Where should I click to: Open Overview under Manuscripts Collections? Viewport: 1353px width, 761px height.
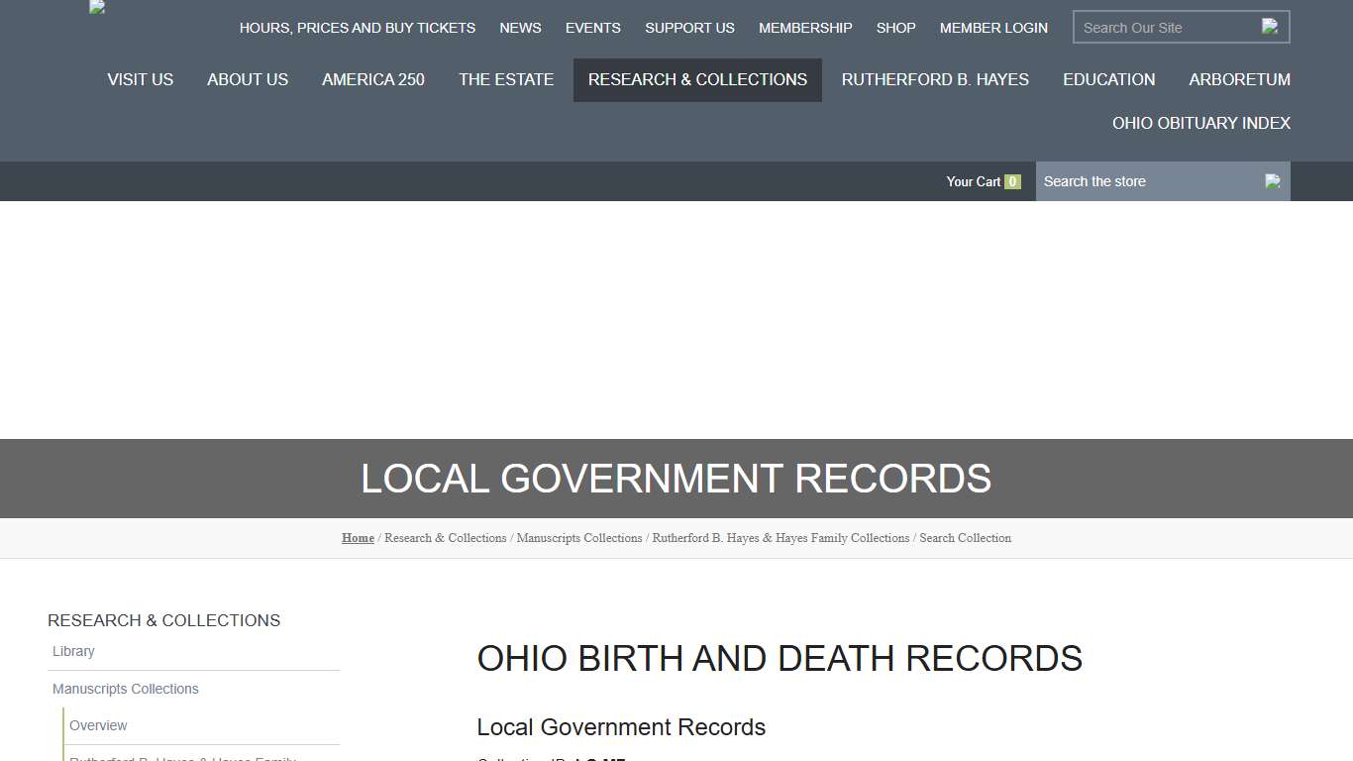(98, 725)
